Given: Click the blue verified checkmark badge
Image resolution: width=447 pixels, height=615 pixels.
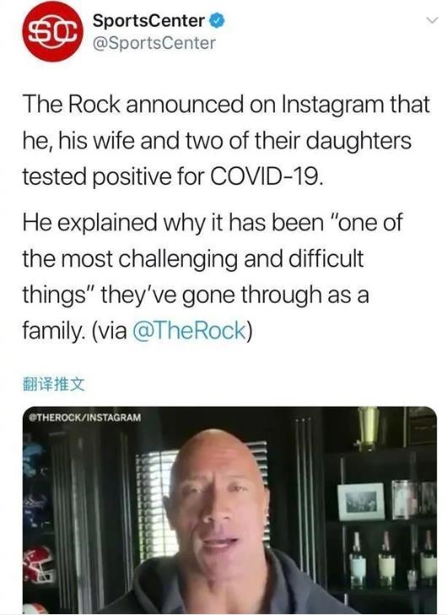Looking at the screenshot, I should coord(218,21).
